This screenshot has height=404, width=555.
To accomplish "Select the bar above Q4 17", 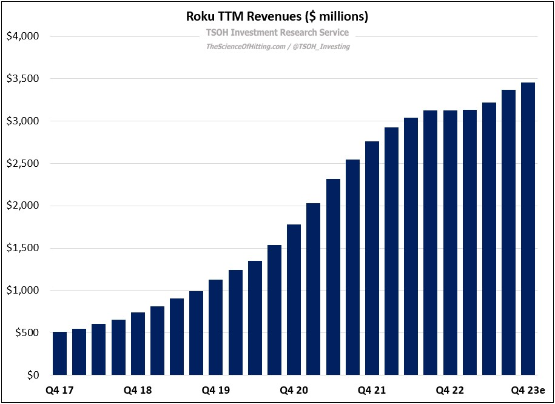I will 60,354.
